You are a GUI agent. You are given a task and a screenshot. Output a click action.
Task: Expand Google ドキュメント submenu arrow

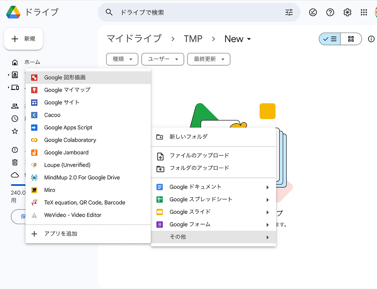tap(267, 187)
